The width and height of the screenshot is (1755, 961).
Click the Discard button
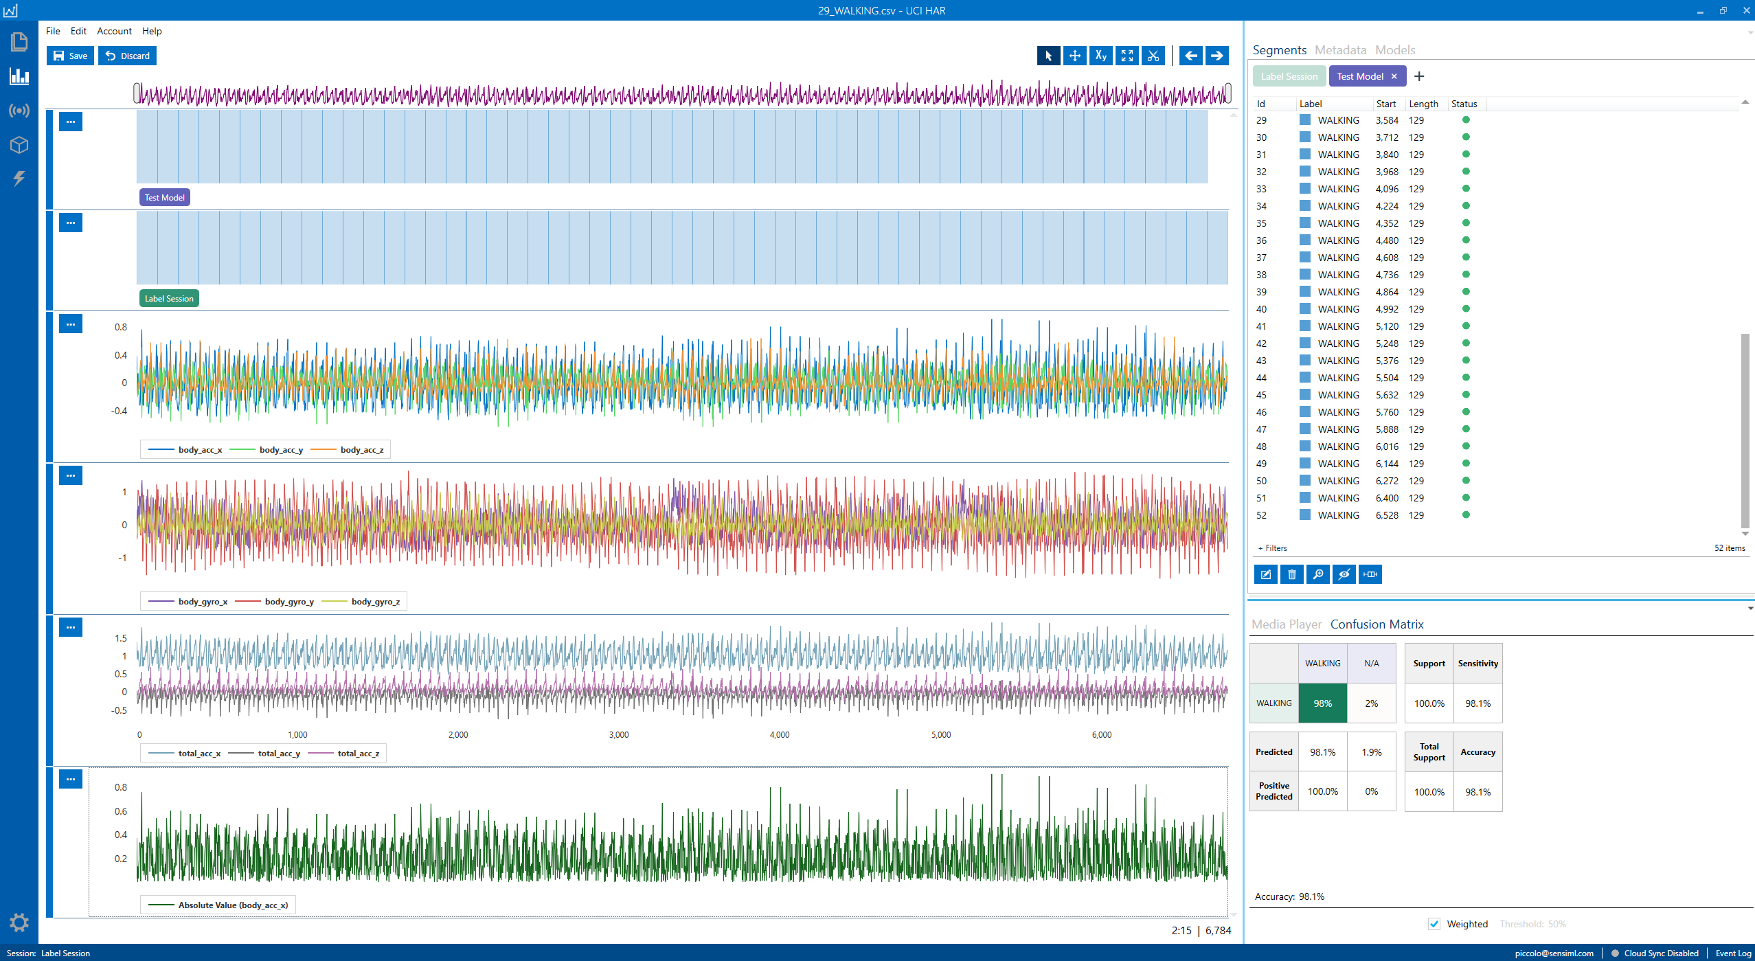point(128,56)
